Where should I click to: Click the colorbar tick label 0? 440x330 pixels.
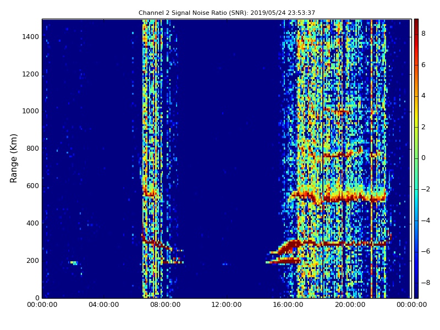pos(423,158)
